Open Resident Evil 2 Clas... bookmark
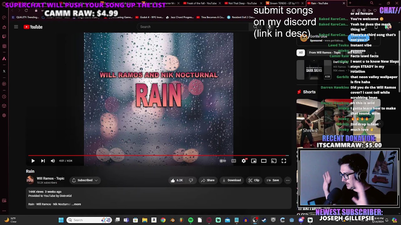 coord(241,17)
